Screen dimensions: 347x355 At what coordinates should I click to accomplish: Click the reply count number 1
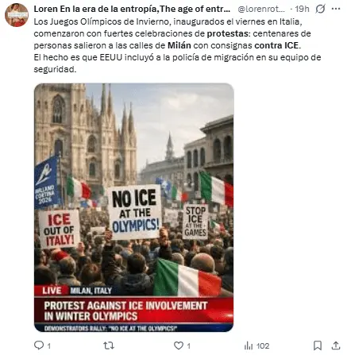pos(48,345)
